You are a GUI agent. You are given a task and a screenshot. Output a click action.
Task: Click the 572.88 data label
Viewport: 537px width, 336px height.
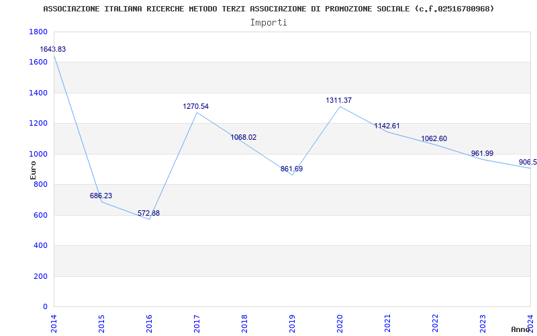coord(148,213)
